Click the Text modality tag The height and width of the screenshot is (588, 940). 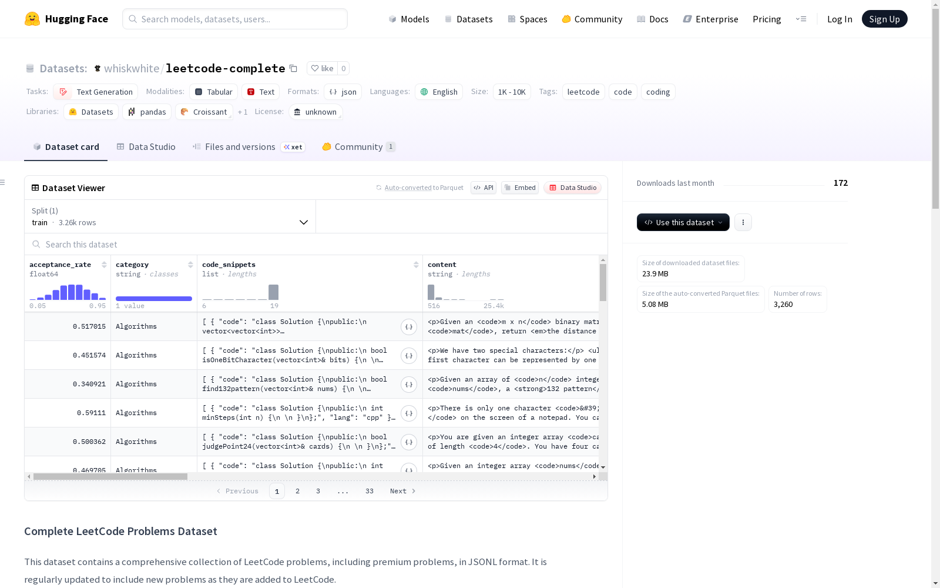point(261,92)
